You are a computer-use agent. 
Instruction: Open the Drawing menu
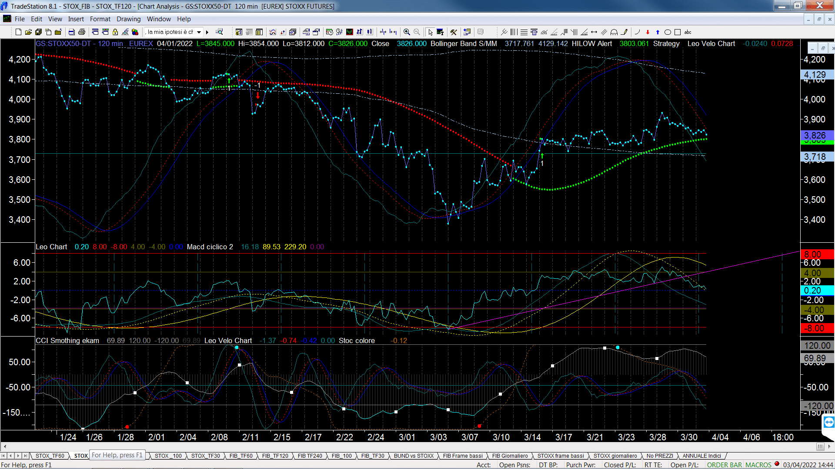pos(129,19)
